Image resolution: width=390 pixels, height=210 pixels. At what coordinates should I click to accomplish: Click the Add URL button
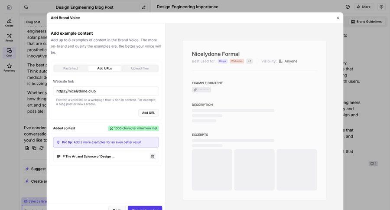149,113
